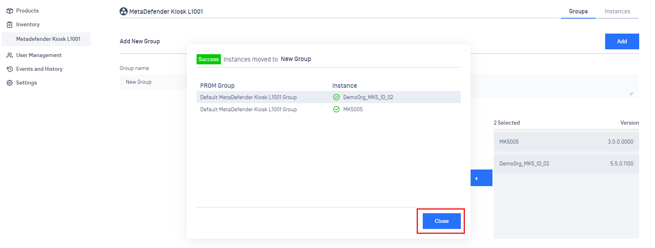Screen dimensions: 655x248
Task: Click the 2 Selected label
Action: (507, 123)
